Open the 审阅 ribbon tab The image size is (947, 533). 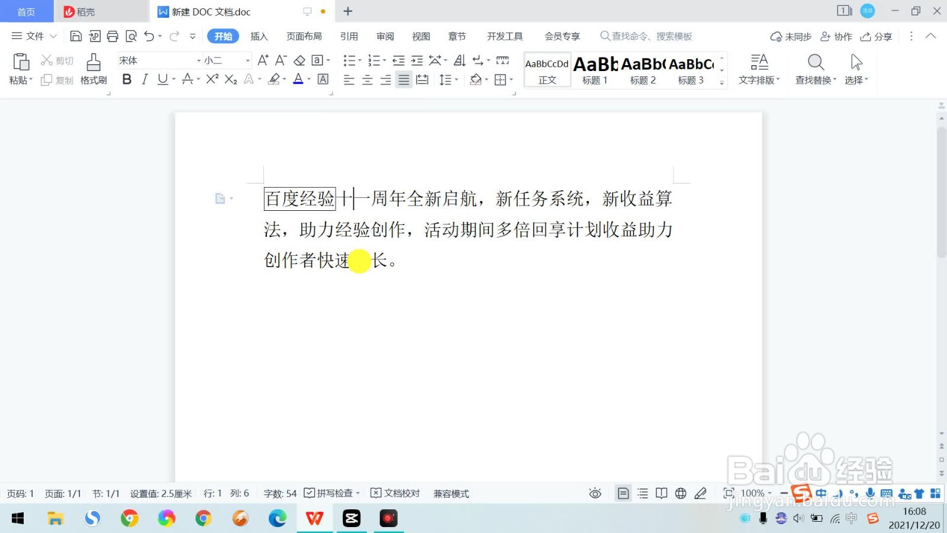pyautogui.click(x=385, y=36)
